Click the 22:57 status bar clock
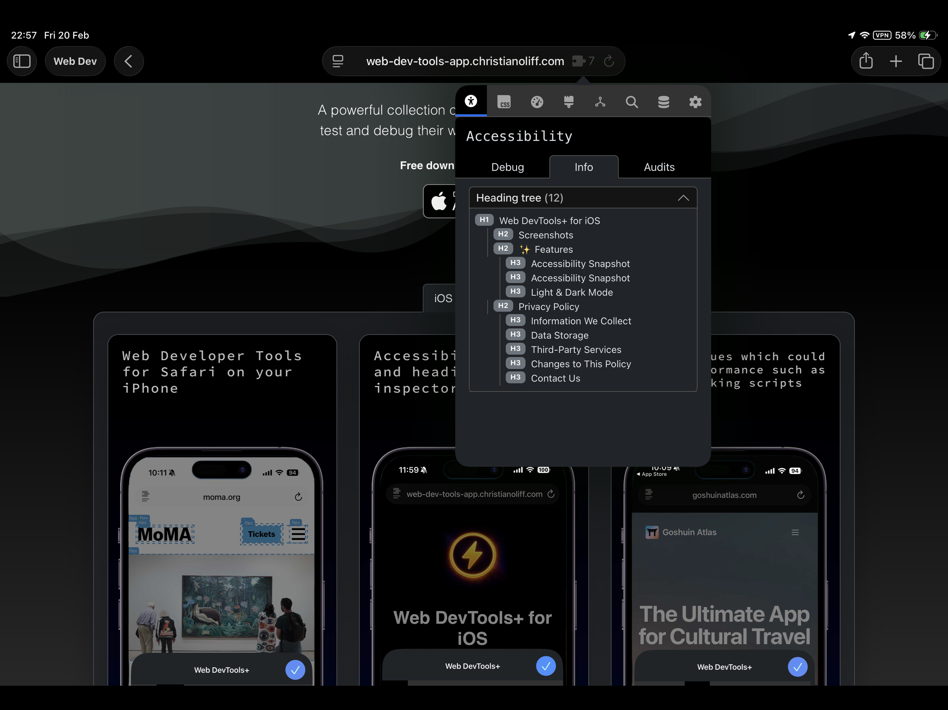Screen dimensions: 948x710 [24, 35]
